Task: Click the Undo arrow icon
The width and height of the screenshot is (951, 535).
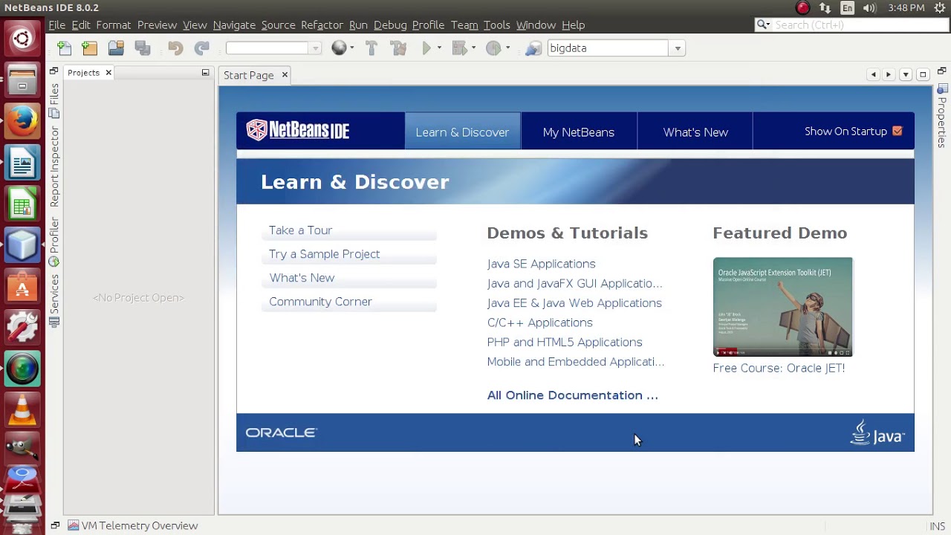Action: click(175, 48)
